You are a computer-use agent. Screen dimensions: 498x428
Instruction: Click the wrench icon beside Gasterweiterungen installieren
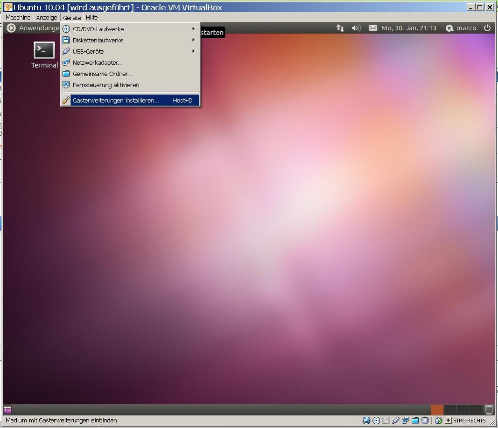(66, 100)
